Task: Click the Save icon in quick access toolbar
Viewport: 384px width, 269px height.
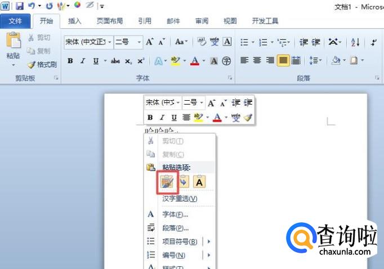Action: pyautogui.click(x=19, y=6)
